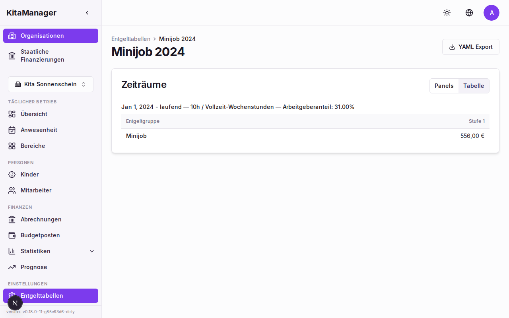Click the Next.js dev tools badge
This screenshot has width=509, height=318.
click(15, 303)
